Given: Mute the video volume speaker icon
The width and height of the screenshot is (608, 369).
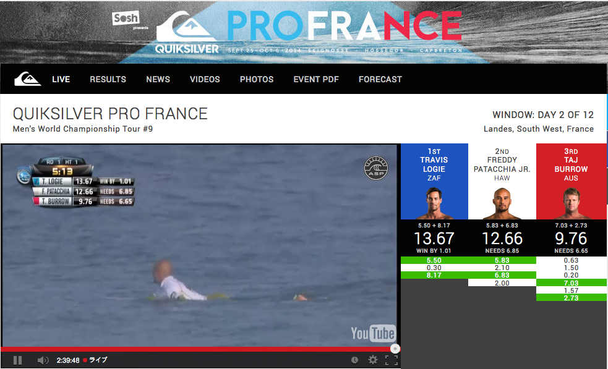Looking at the screenshot, I should tap(43, 360).
